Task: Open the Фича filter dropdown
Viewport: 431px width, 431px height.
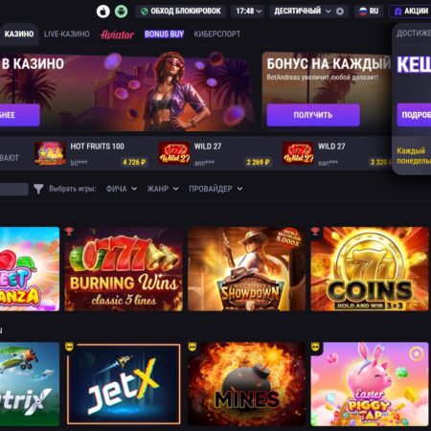Action: [x=122, y=189]
